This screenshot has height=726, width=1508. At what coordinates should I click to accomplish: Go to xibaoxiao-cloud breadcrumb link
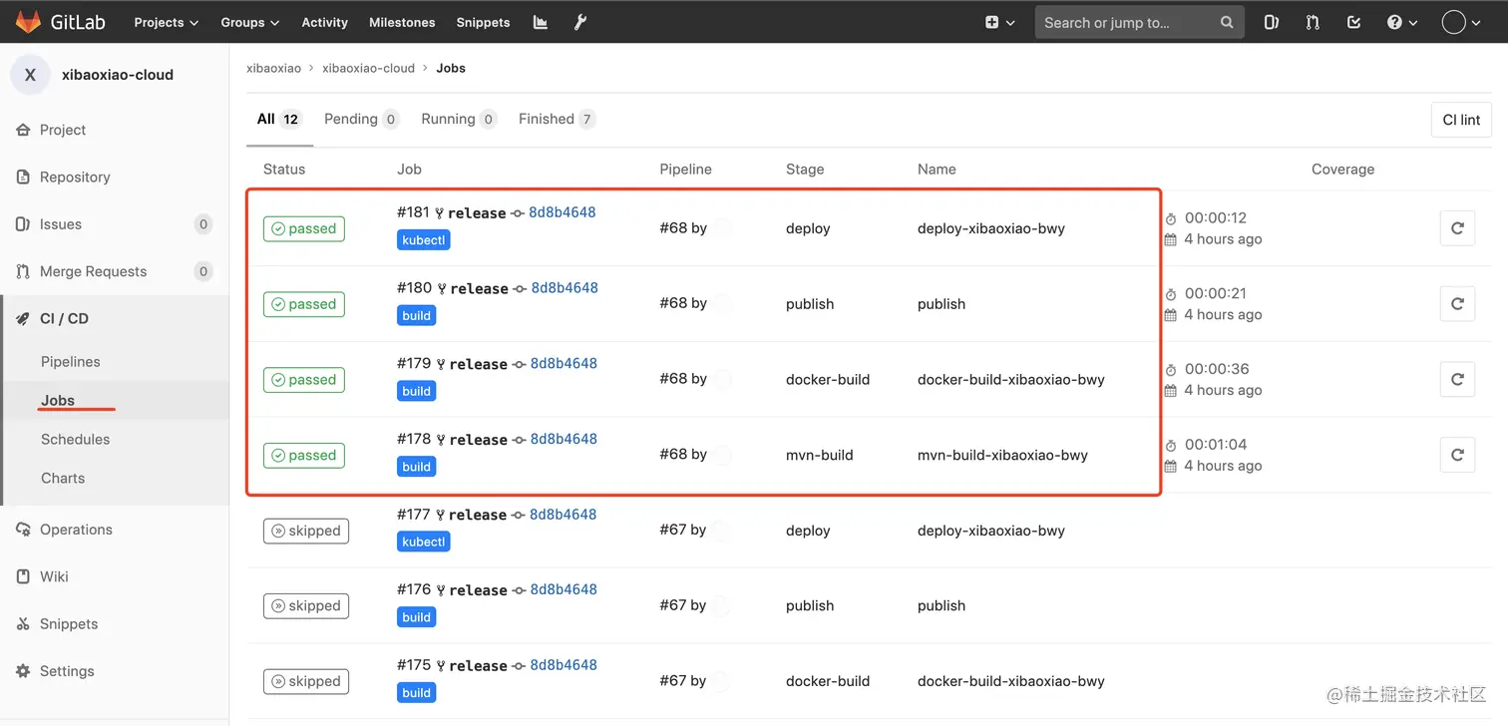pyautogui.click(x=368, y=68)
